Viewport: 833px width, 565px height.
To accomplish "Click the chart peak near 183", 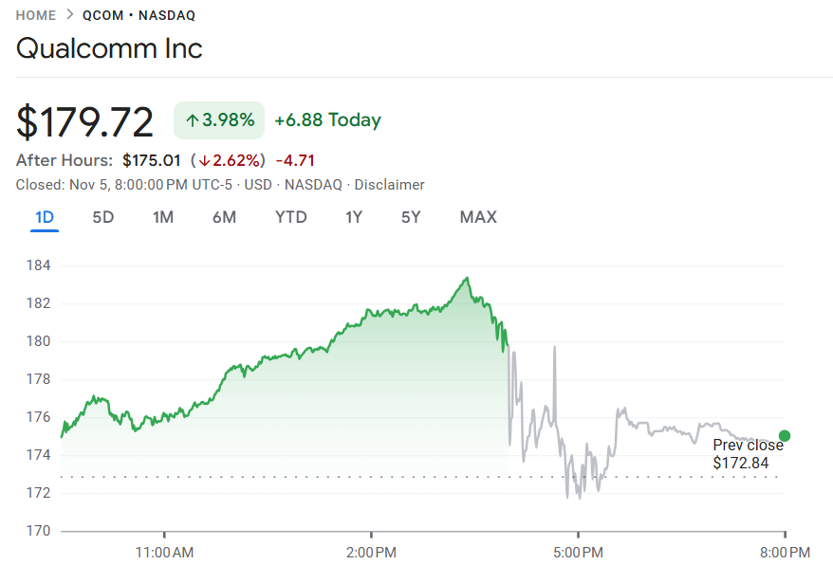I will [466, 279].
